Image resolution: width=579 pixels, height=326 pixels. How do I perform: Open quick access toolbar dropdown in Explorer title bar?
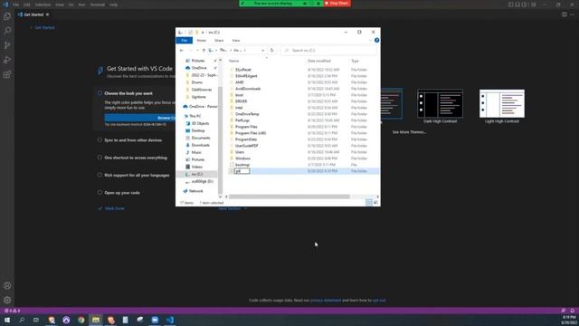tap(203, 33)
